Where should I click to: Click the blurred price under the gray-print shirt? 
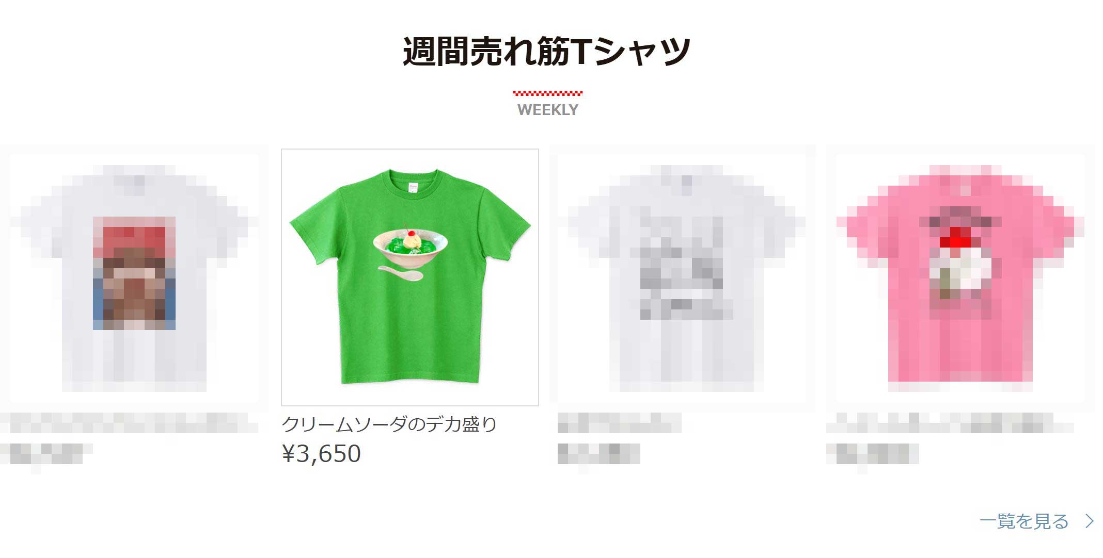tap(599, 454)
